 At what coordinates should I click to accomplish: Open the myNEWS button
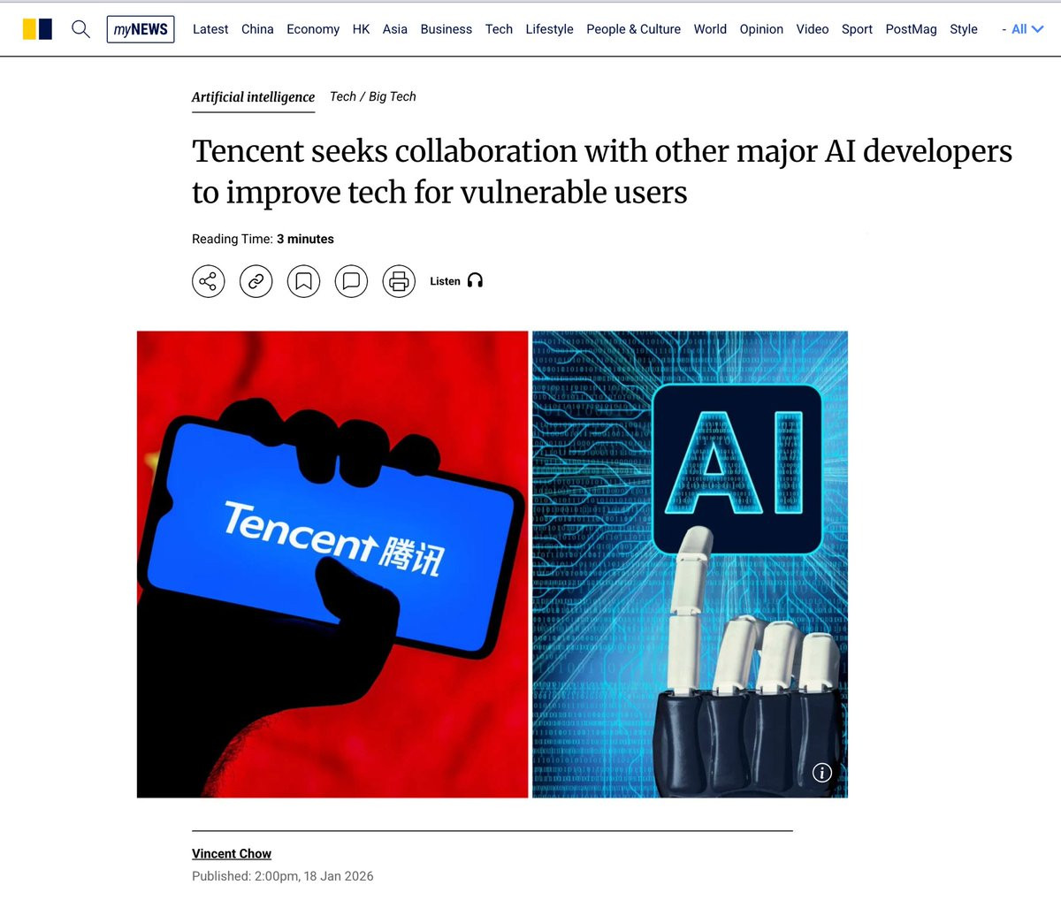point(141,29)
